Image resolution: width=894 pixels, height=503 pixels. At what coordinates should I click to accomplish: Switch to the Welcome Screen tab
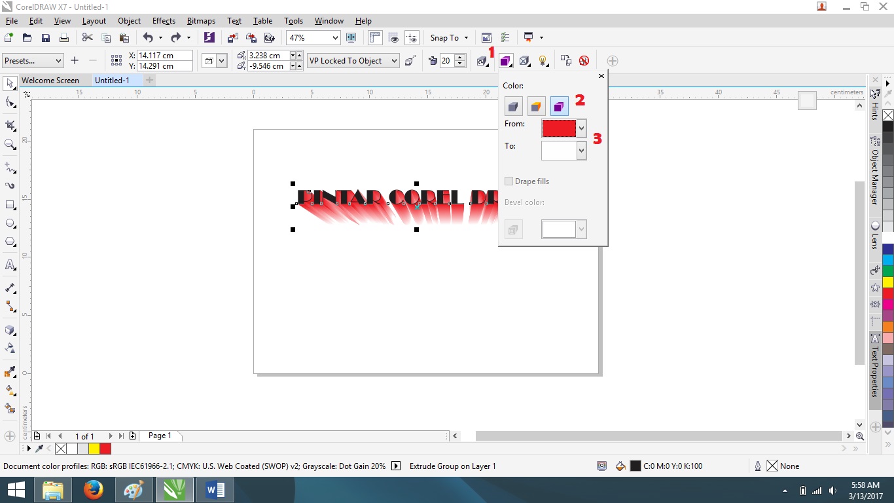tap(51, 80)
